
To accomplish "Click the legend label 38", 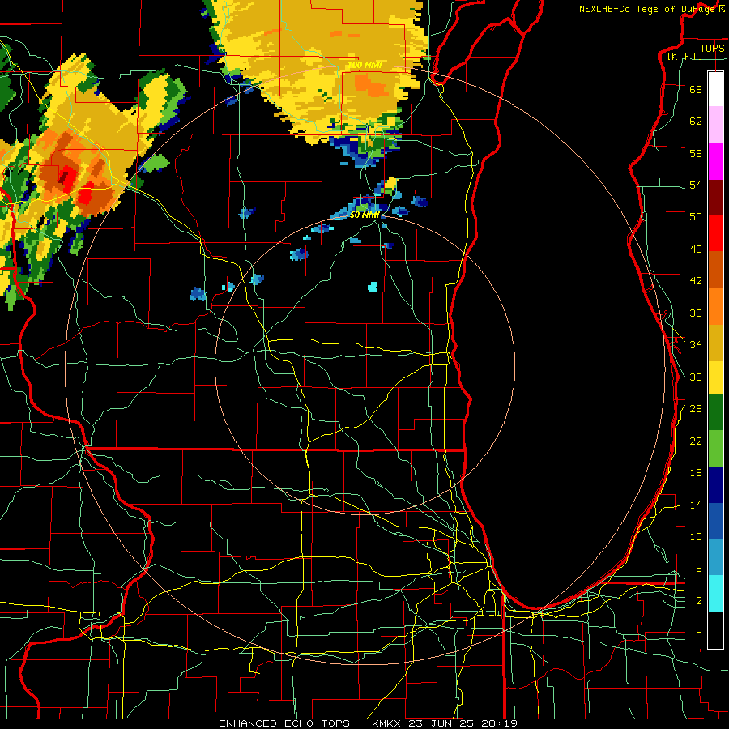I will (x=696, y=313).
